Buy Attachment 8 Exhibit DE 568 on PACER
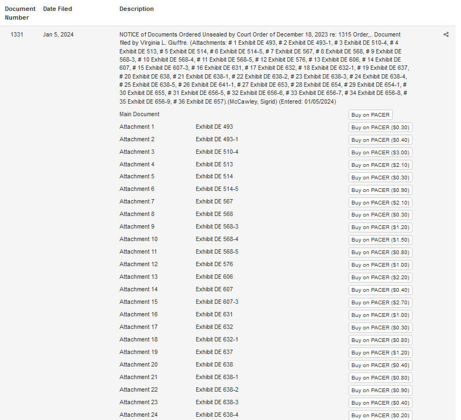Image resolution: width=461 pixels, height=420 pixels. coord(380,215)
